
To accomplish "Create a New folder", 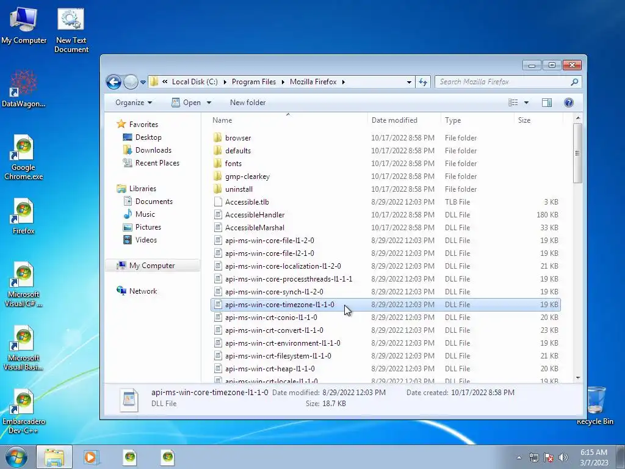I will [x=248, y=103].
